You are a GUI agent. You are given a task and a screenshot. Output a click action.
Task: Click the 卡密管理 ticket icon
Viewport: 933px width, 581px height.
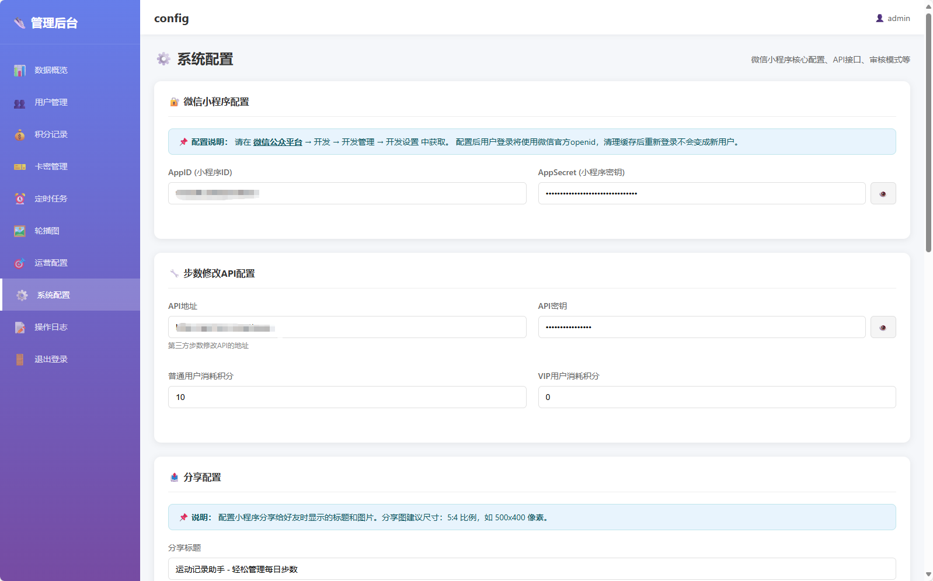[x=20, y=167]
